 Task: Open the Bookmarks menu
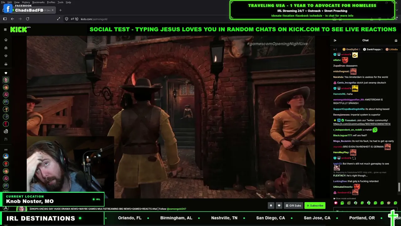click(x=38, y=2)
